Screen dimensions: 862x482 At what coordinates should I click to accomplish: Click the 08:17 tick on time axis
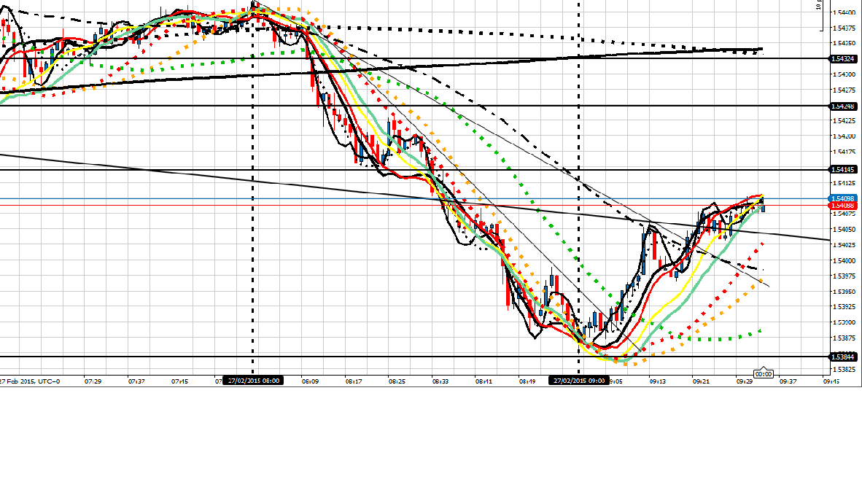tap(354, 381)
